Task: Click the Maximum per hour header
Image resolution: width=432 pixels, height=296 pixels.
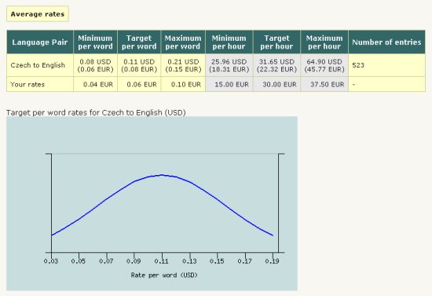Action: [324, 42]
